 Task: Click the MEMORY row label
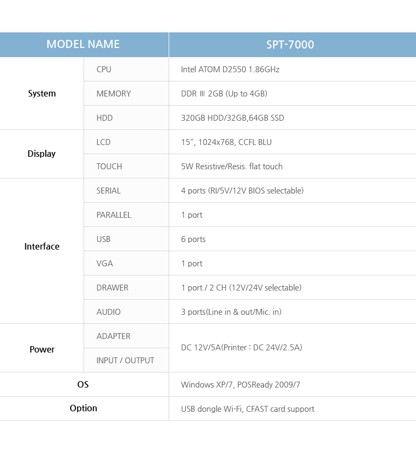click(114, 94)
